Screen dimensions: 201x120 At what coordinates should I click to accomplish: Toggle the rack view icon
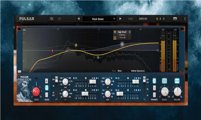pyautogui.click(x=175, y=19)
